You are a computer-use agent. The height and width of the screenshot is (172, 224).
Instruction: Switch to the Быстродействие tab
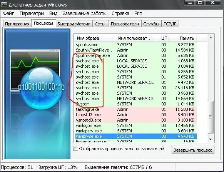pos(74,24)
